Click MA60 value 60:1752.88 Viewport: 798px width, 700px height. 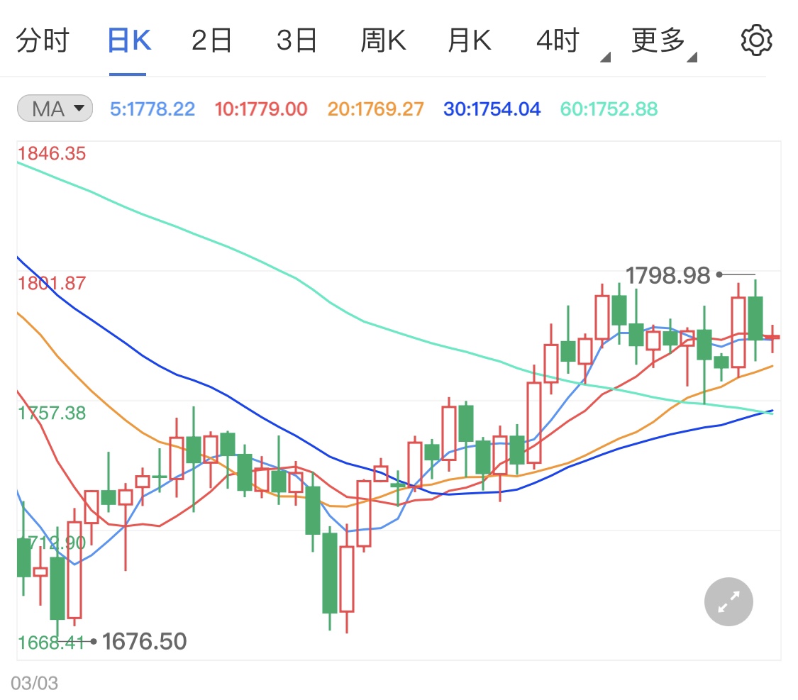click(x=609, y=109)
